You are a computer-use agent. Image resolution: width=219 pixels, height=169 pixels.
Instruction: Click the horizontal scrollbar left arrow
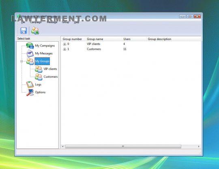(x=63, y=146)
